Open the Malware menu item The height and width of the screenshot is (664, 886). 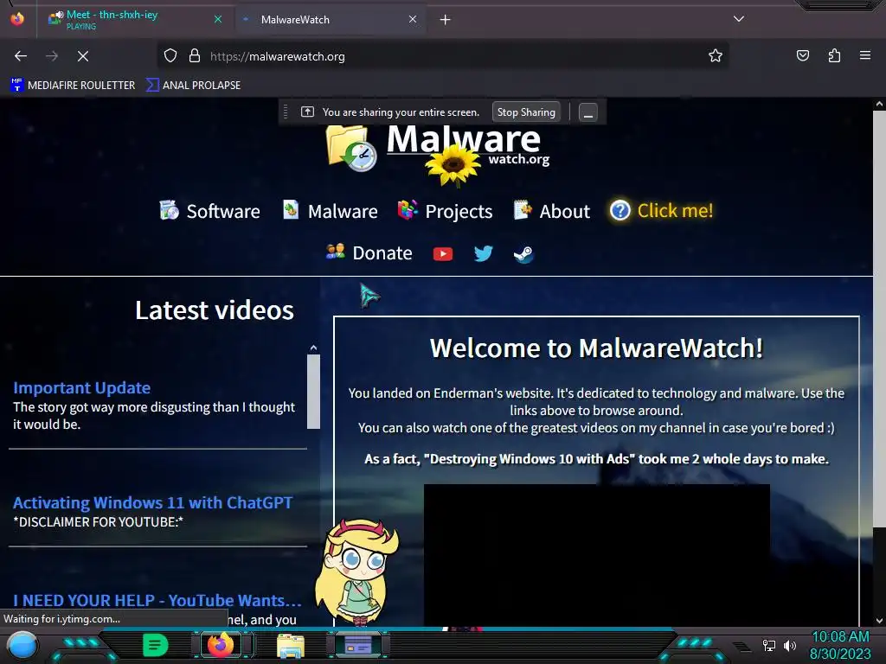330,211
